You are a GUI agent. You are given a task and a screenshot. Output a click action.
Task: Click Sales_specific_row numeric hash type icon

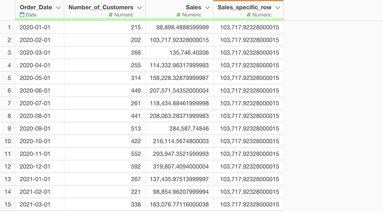pyautogui.click(x=249, y=15)
